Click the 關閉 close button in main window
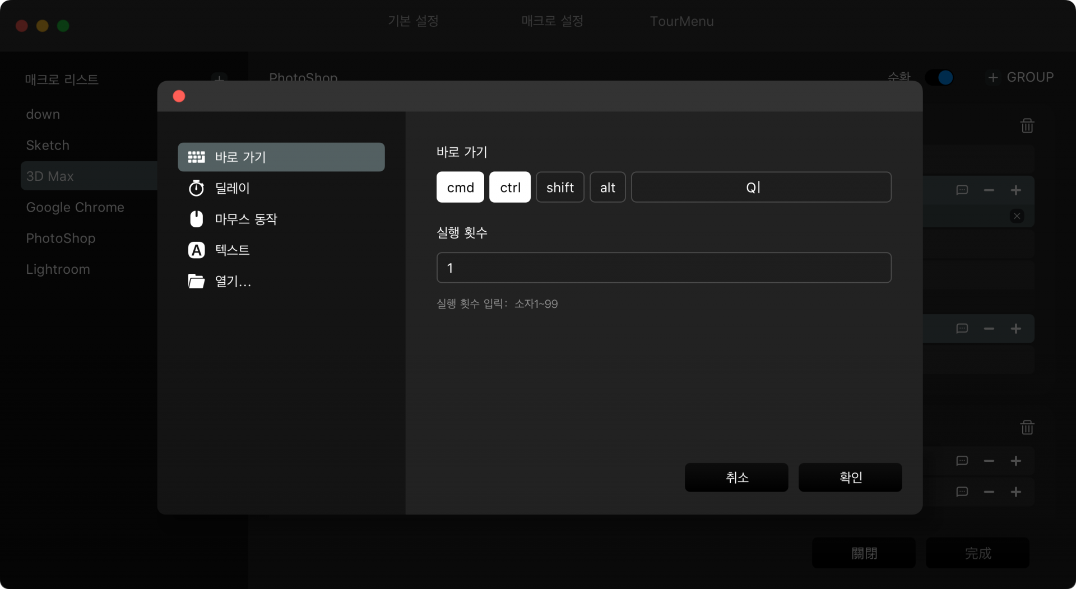 864,553
